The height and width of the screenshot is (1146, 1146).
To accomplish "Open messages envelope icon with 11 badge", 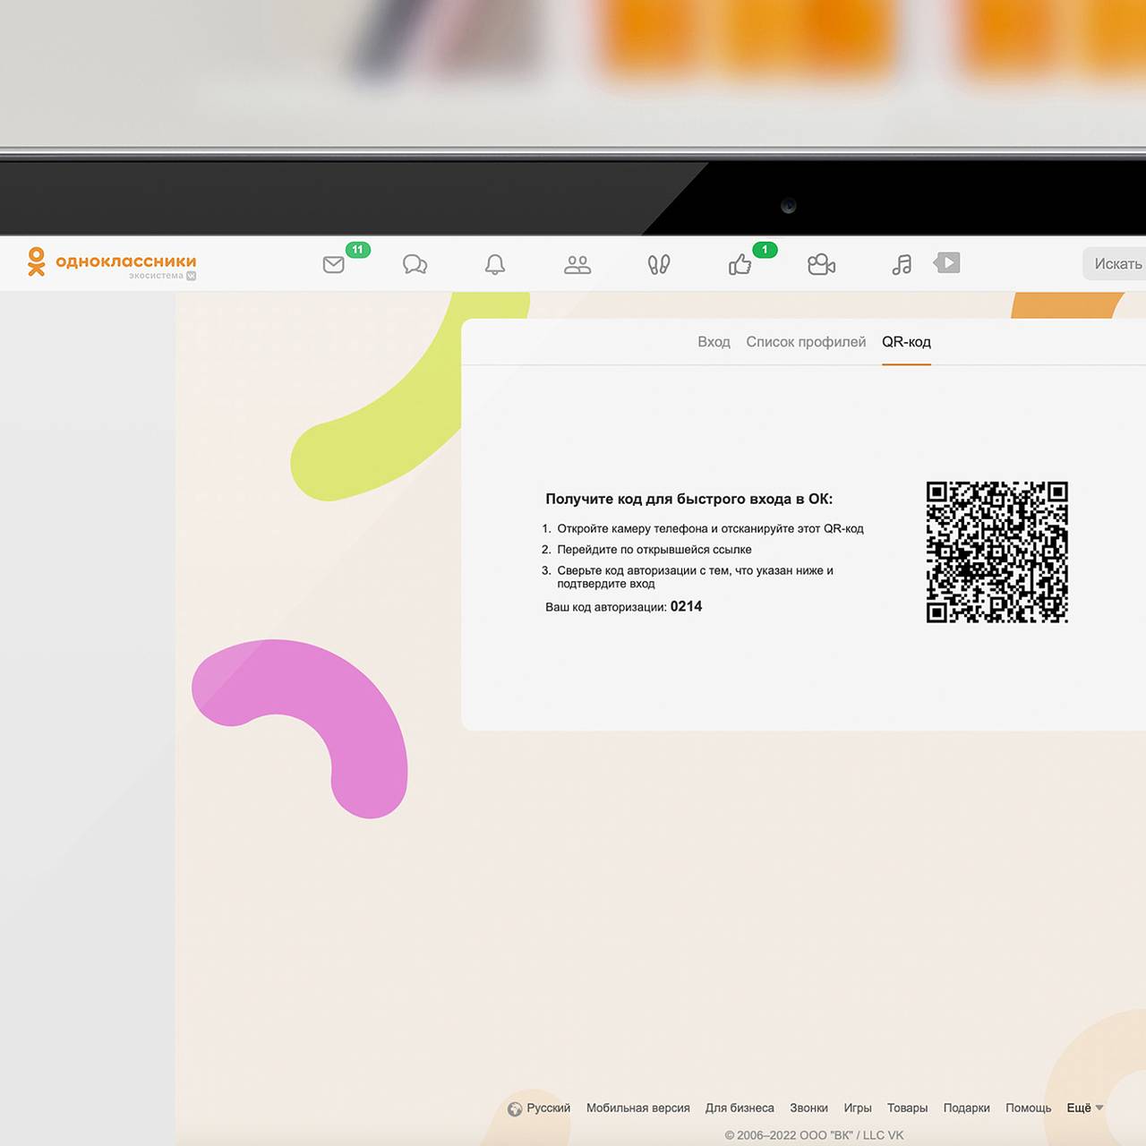I will pyautogui.click(x=334, y=264).
